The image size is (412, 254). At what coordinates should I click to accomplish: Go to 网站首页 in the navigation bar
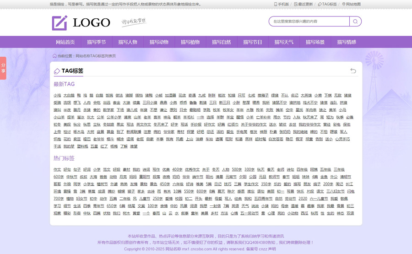coord(65,42)
